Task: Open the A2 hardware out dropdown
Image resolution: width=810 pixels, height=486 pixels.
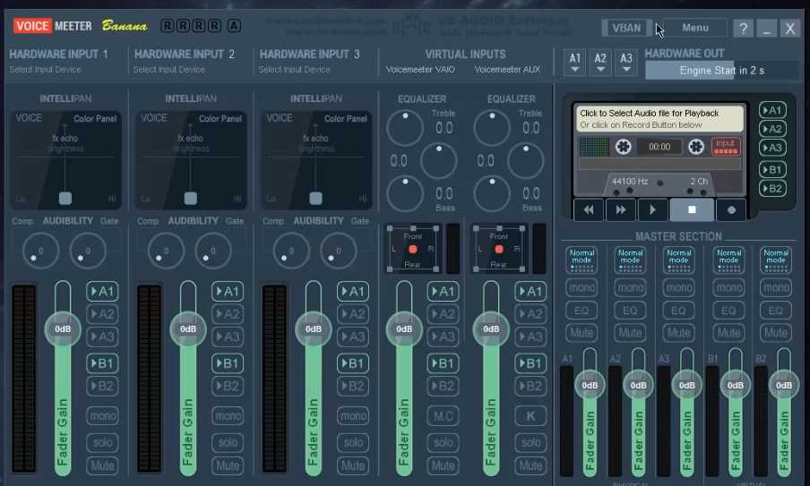Action: click(x=600, y=63)
